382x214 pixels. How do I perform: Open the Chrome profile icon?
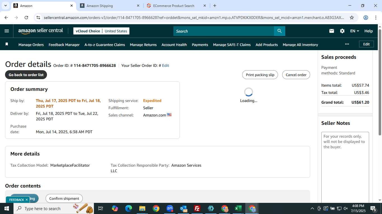point(366,18)
